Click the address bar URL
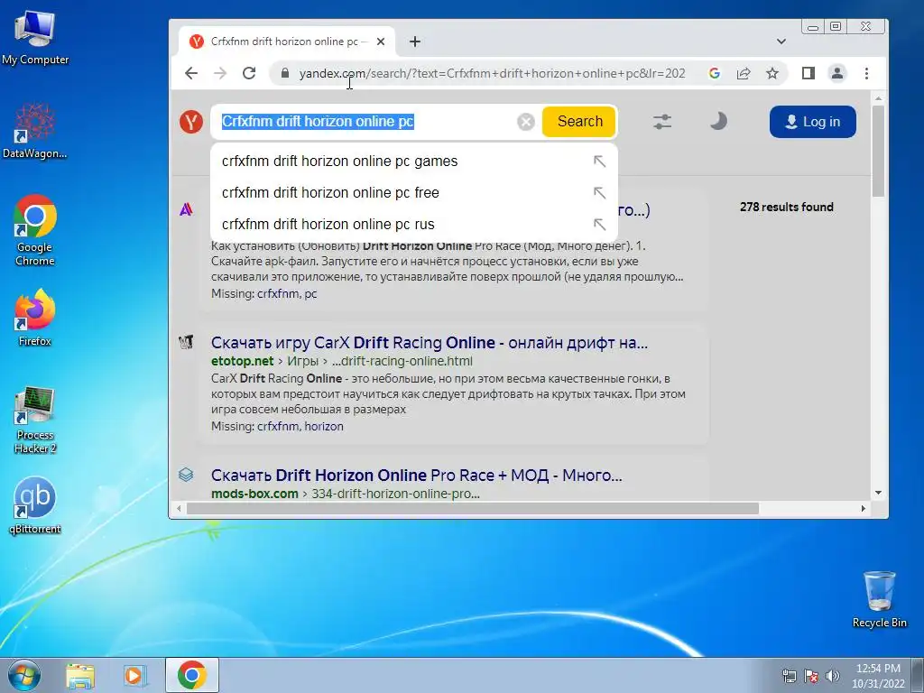924x693 pixels. pyautogui.click(x=492, y=74)
